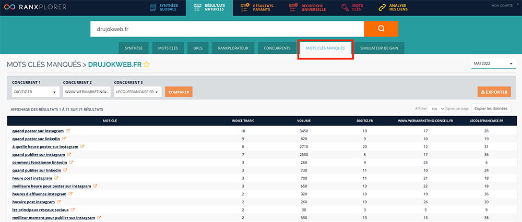Open keyword link heures d'affluence instagram
This screenshot has width=522, height=222.
39,194
